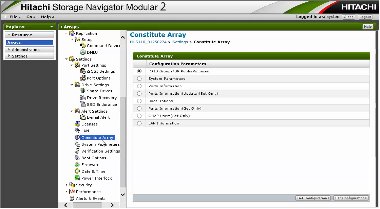Click the Alert Settings icon
This screenshot has height=209, width=380.
pos(77,111)
